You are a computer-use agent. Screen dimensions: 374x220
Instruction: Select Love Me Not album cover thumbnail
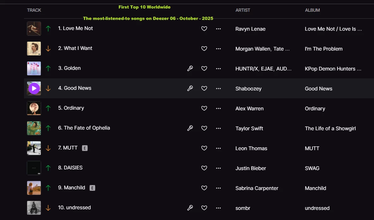[x=34, y=29]
